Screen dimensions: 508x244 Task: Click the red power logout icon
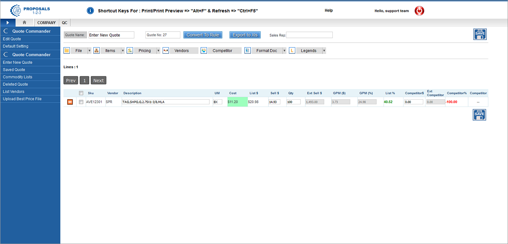pos(419,11)
